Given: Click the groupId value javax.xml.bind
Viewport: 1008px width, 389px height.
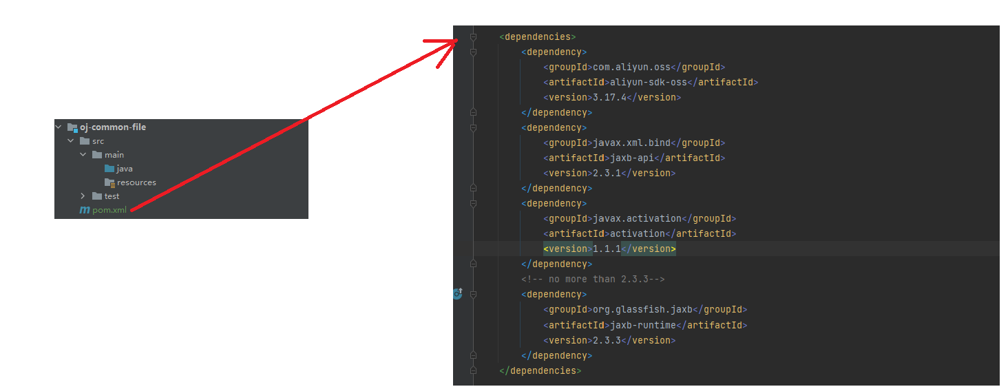Looking at the screenshot, I should click(x=631, y=143).
